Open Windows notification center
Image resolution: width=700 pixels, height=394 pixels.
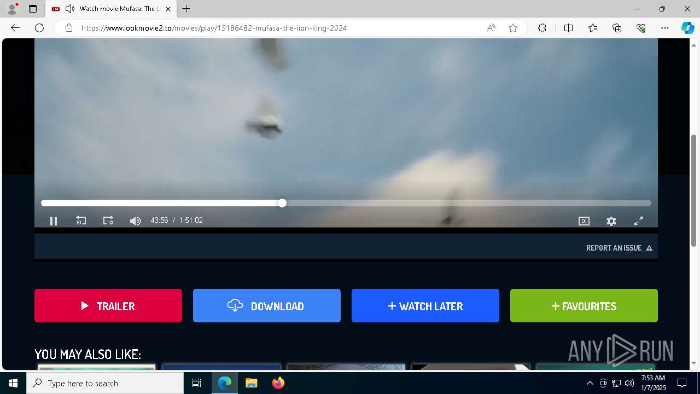click(x=682, y=383)
